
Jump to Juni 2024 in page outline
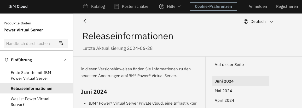pos(241,81)
